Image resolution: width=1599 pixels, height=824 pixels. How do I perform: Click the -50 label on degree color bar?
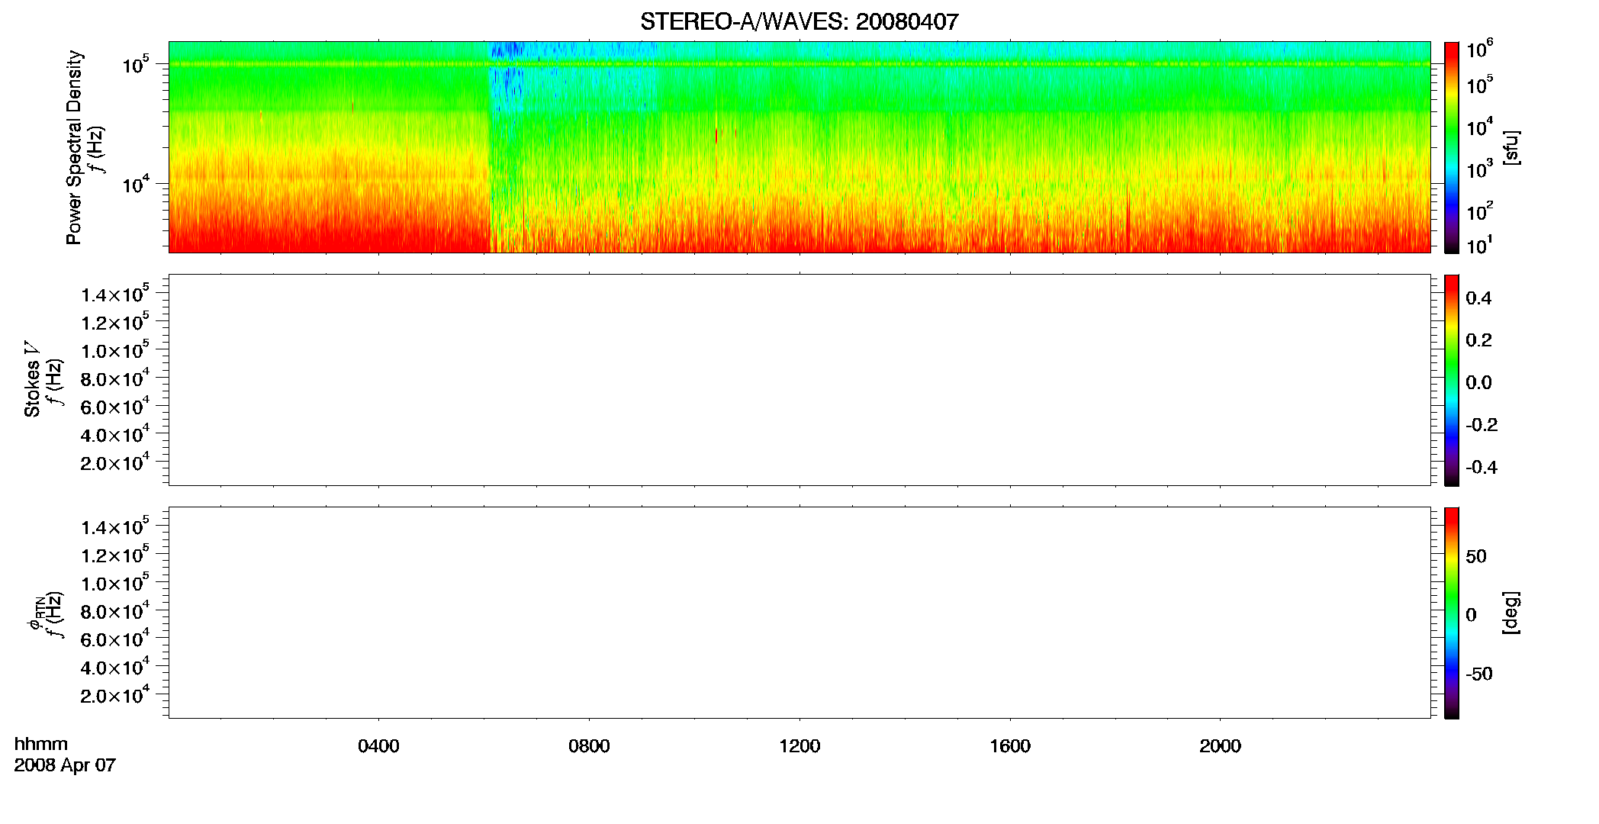1479,674
